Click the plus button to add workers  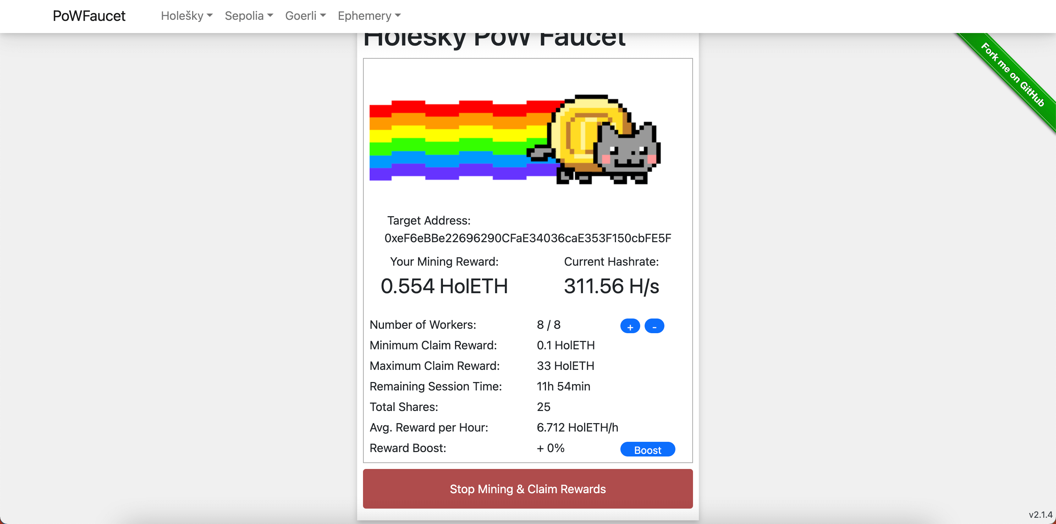(630, 326)
